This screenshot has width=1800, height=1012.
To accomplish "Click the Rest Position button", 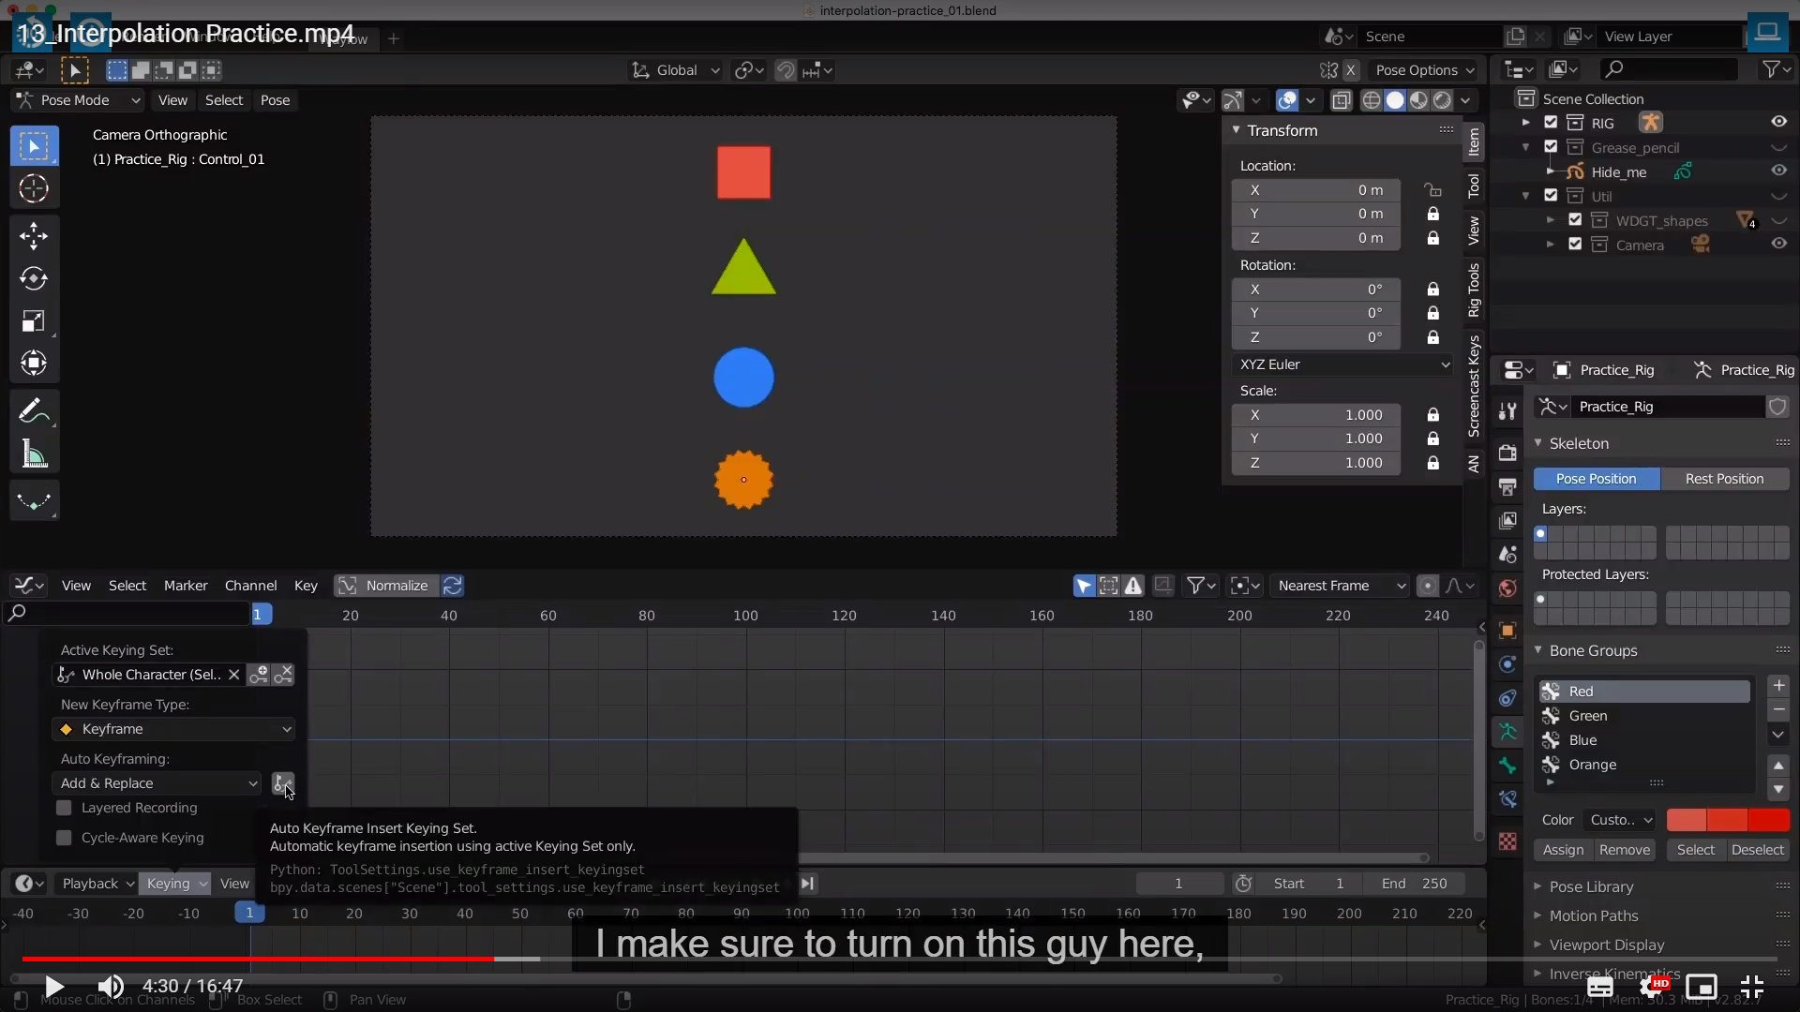I will tap(1723, 479).
